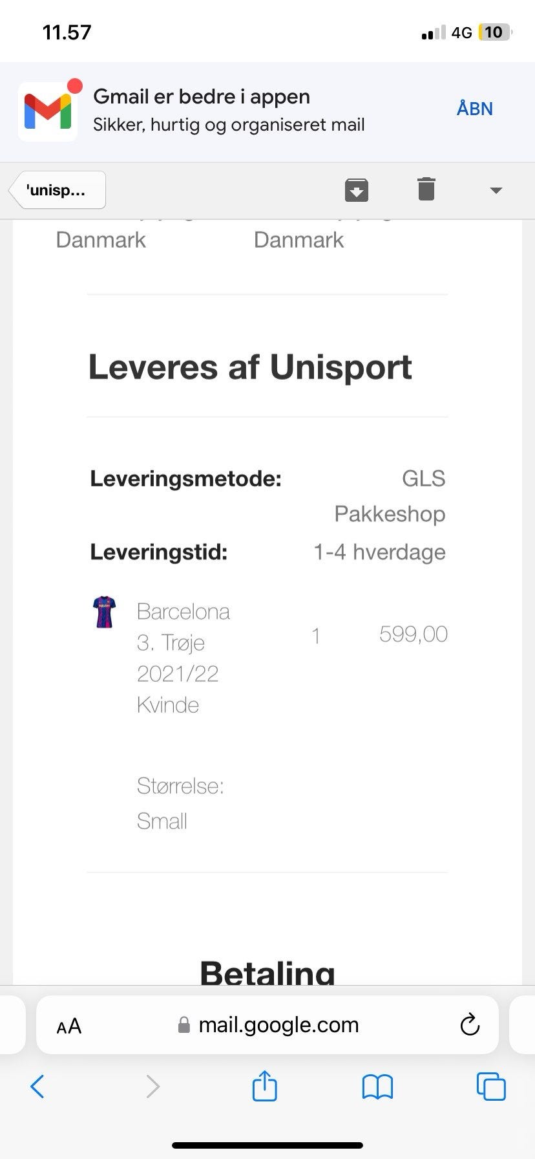Show all open Safari tabs
535x1159 pixels.
point(490,1087)
